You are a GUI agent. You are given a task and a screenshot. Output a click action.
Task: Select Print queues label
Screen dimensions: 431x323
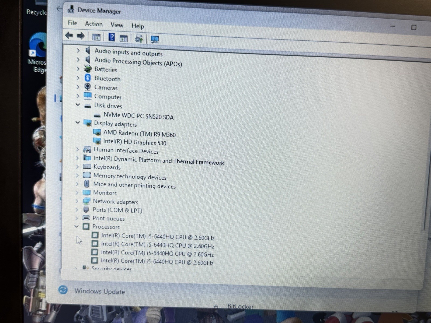(109, 218)
